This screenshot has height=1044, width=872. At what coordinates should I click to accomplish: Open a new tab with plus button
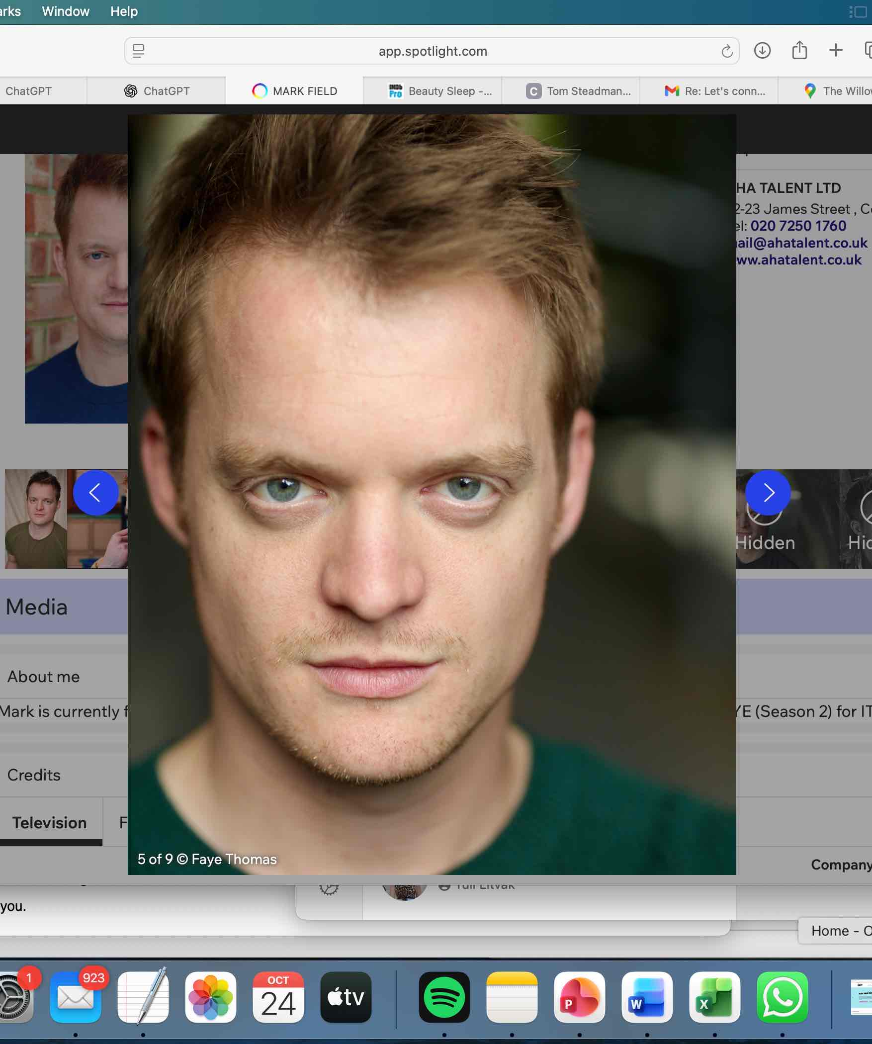coord(836,51)
